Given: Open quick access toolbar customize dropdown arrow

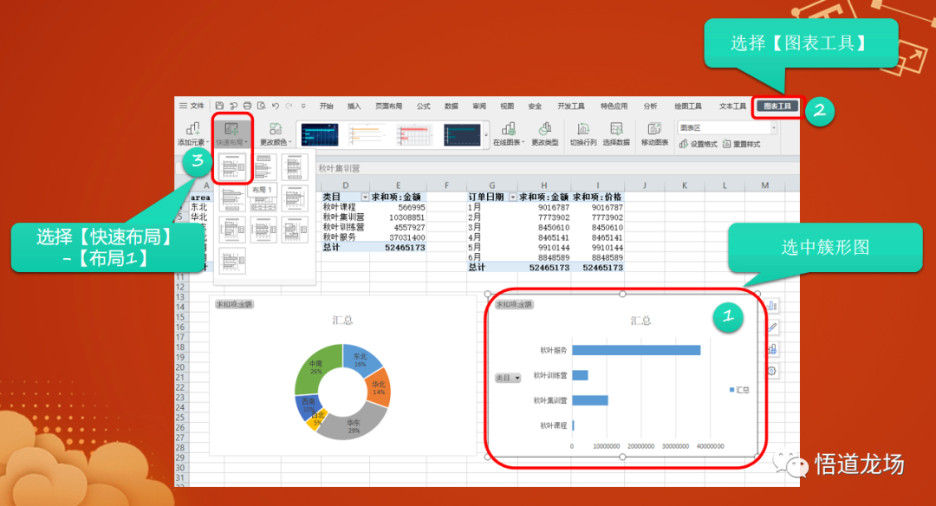Looking at the screenshot, I should [x=303, y=106].
